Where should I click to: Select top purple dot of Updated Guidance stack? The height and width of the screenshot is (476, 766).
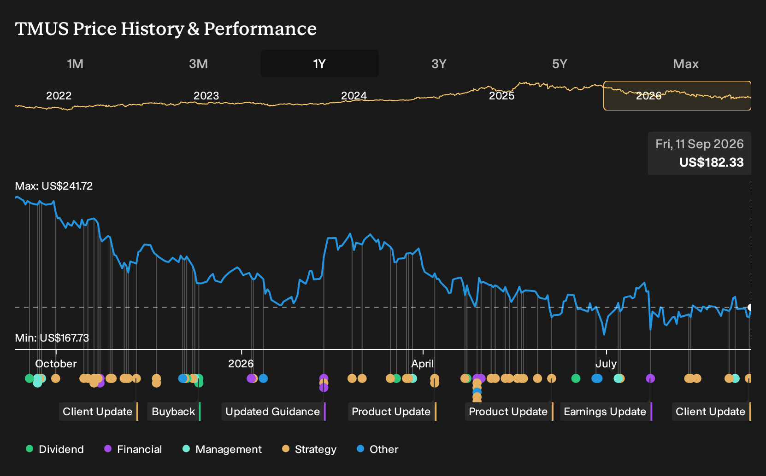click(x=324, y=378)
